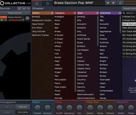Image resolution: width=136 pixels, height=115 pixels.
Task: Mute the Brass Section layer with M
Action: pyautogui.click(x=2, y=20)
